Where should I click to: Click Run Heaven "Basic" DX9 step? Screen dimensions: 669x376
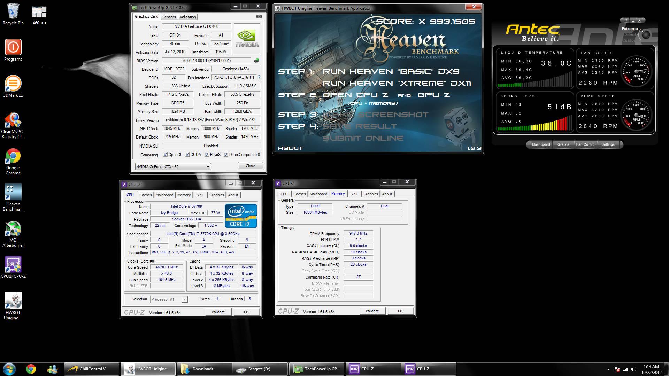point(391,71)
